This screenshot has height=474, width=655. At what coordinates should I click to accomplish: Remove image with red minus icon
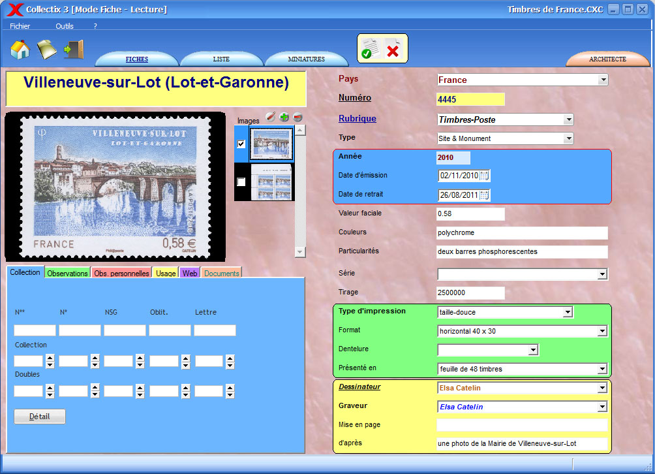coord(297,117)
